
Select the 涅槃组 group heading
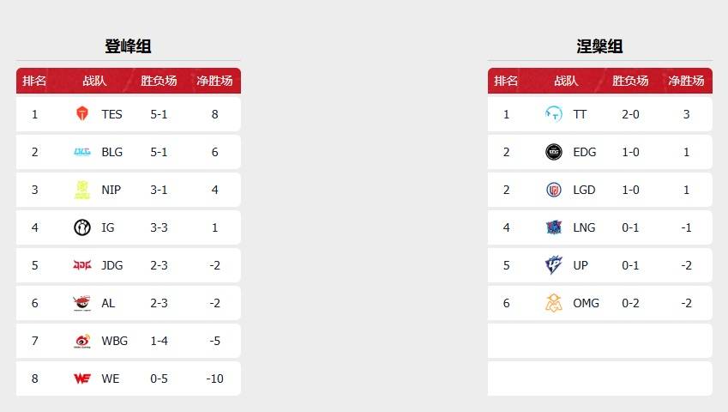(x=599, y=46)
